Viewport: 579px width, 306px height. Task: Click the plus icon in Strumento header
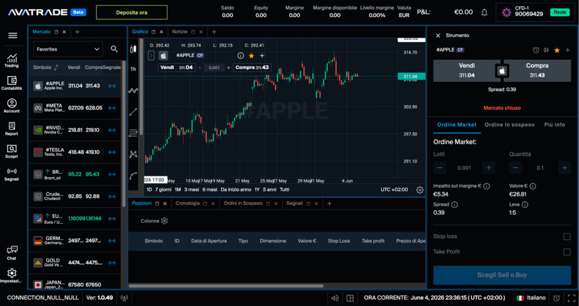point(568,50)
